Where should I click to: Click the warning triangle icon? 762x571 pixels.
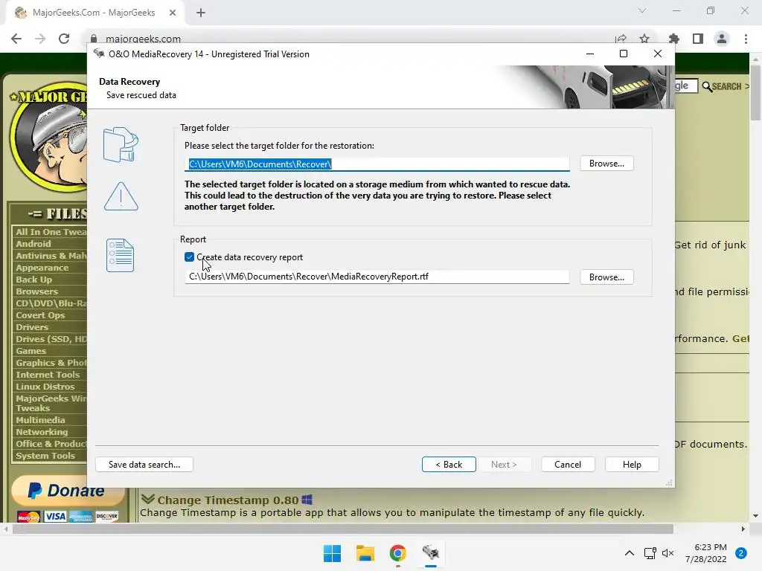121,196
